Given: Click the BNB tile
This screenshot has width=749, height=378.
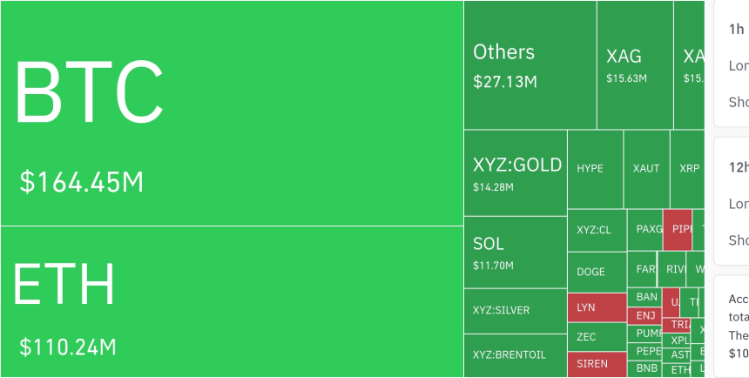Looking at the screenshot, I should coord(645,368).
